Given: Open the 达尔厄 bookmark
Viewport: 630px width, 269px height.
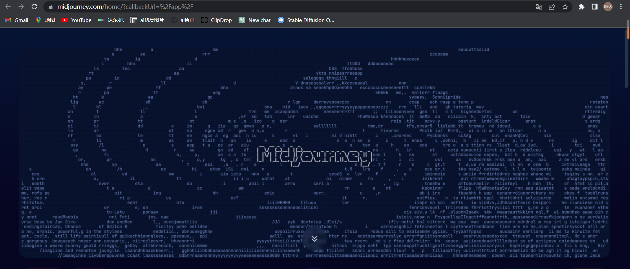Looking at the screenshot, I should pyautogui.click(x=111, y=20).
